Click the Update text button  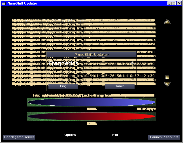tap(70, 135)
